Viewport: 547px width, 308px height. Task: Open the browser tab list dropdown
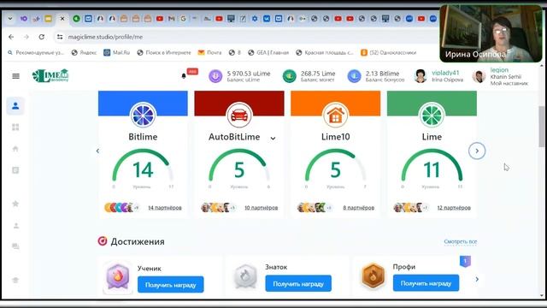tap(10, 19)
